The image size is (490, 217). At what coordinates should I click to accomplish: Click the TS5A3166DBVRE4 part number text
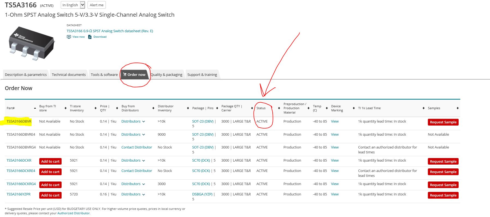click(x=21, y=135)
